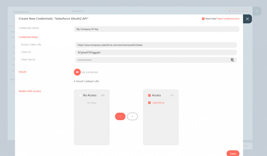This screenshot has width=267, height=156.
Task: Close the credentials dialog with the X
Action: pyautogui.click(x=247, y=19)
